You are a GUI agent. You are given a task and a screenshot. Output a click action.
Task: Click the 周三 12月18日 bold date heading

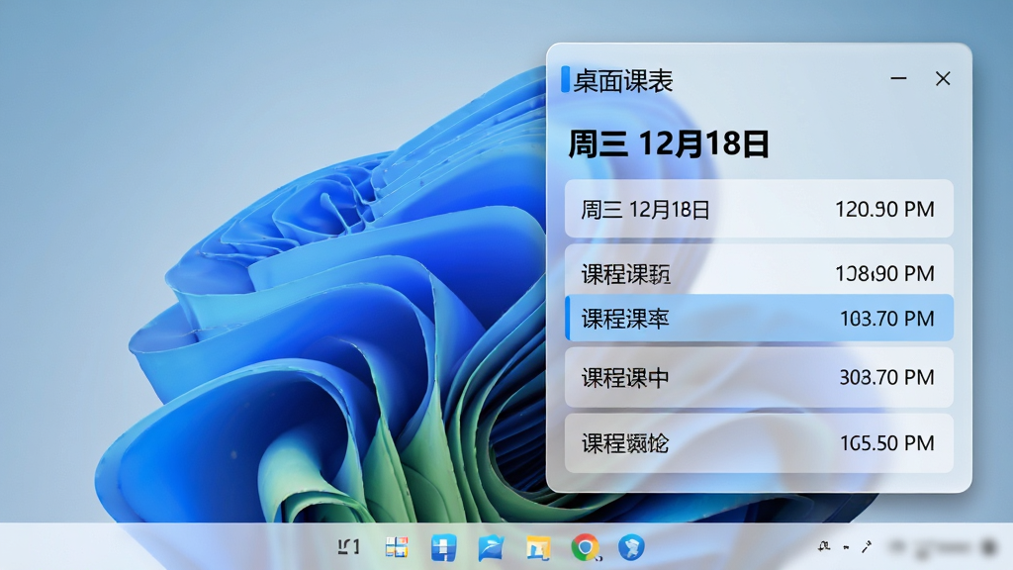[x=669, y=143]
